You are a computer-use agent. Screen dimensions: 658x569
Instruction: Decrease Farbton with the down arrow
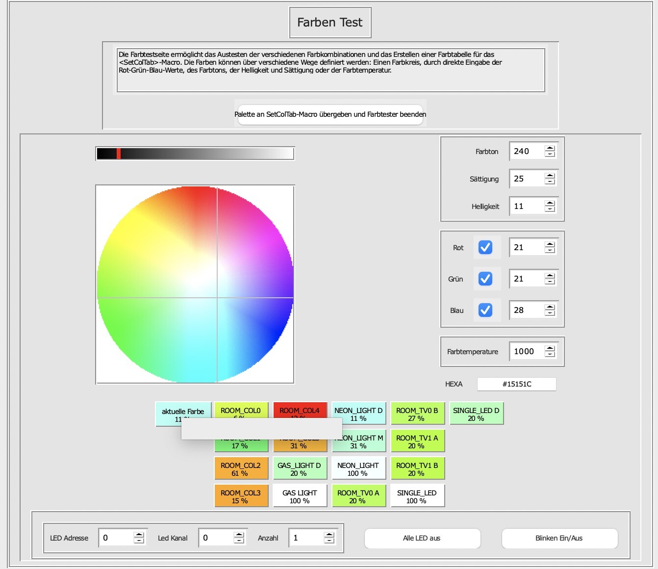tap(550, 154)
